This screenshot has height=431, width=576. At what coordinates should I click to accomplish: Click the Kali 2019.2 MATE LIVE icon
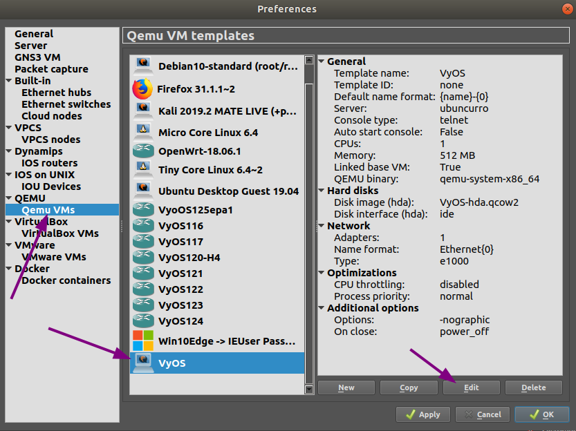pyautogui.click(x=143, y=110)
